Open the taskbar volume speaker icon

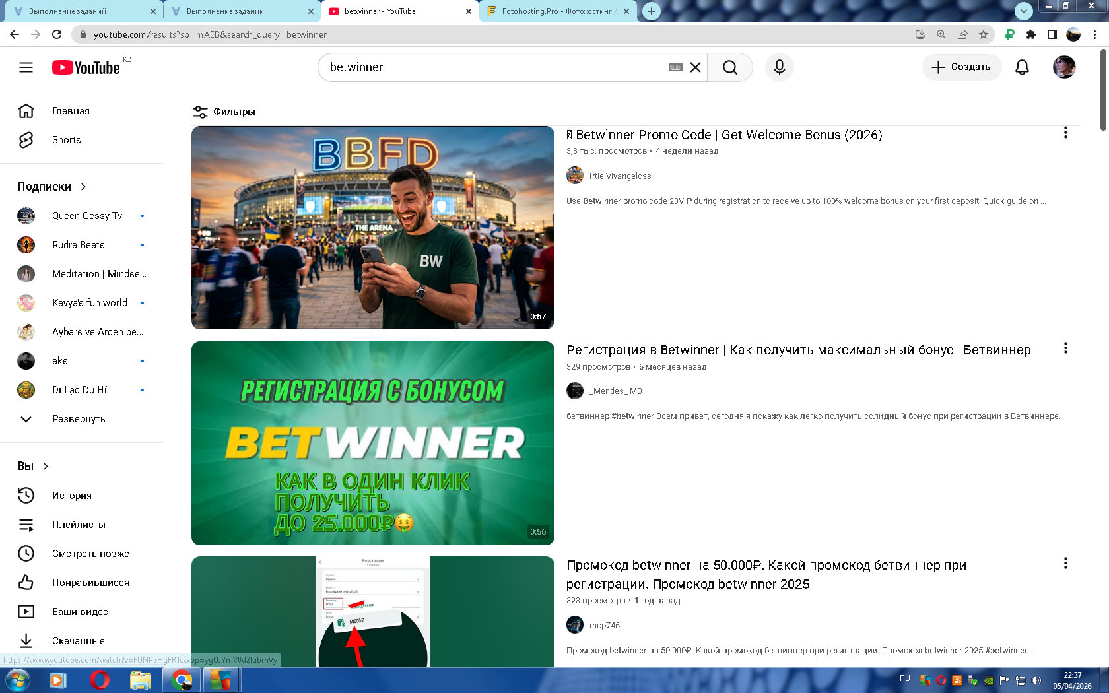1036,680
